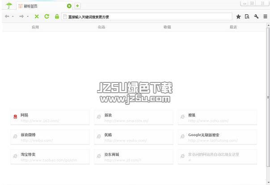Switch to the 收藏 tab
The image size is (270, 185).
tap(167, 27)
